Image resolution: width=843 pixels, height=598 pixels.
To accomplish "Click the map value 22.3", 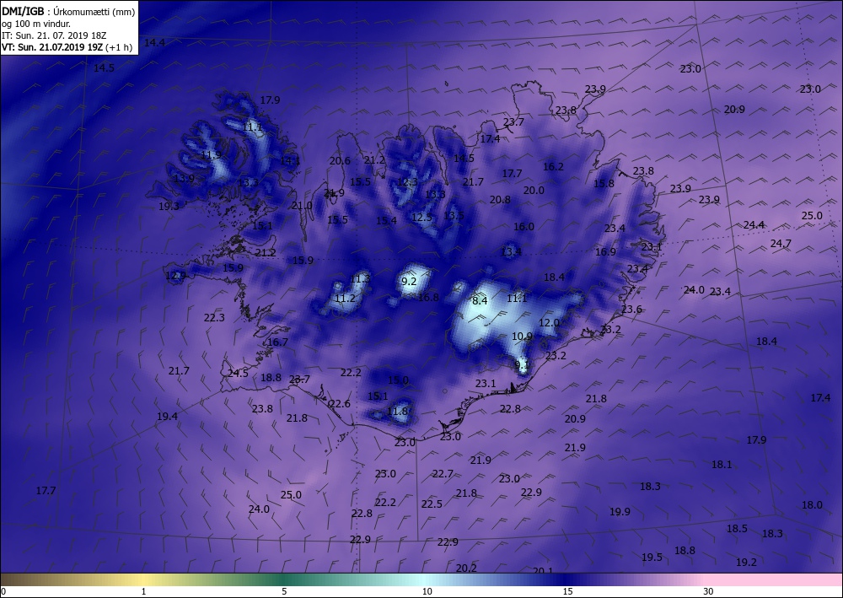I will pos(214,318).
